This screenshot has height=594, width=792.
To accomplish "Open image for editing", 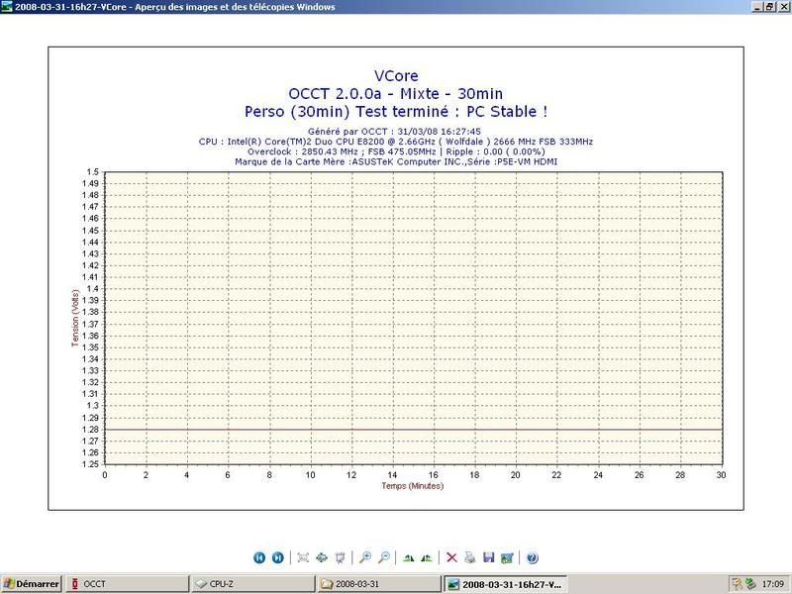I will tap(508, 557).
